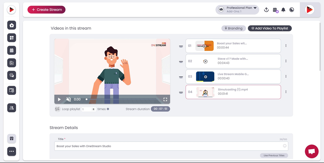The width and height of the screenshot is (324, 163).
Task: Open the profile avatar in the top right
Action: coord(309,10)
